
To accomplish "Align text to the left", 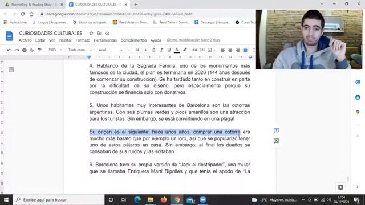I will [x=222, y=50].
